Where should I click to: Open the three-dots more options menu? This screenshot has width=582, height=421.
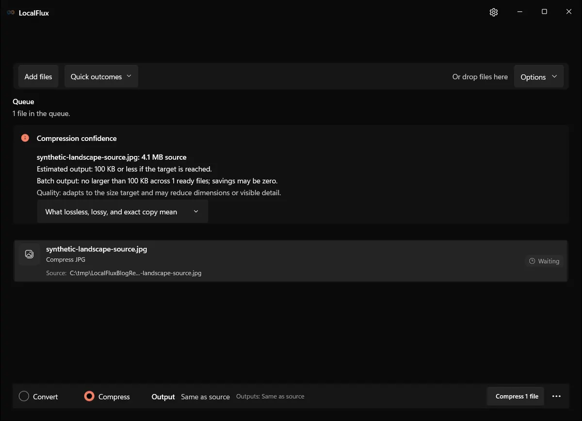point(556,396)
